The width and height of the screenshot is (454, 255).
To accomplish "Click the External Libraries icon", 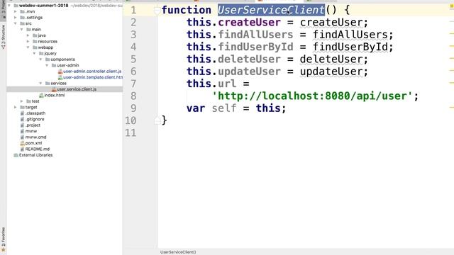I will pos(16,155).
